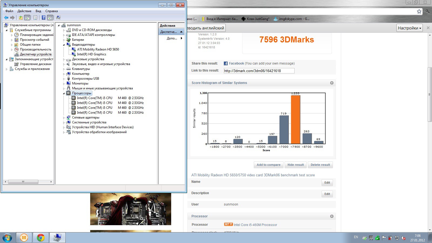Collapse the Видеоадаптеры node
The image size is (432, 243).
click(64, 45)
